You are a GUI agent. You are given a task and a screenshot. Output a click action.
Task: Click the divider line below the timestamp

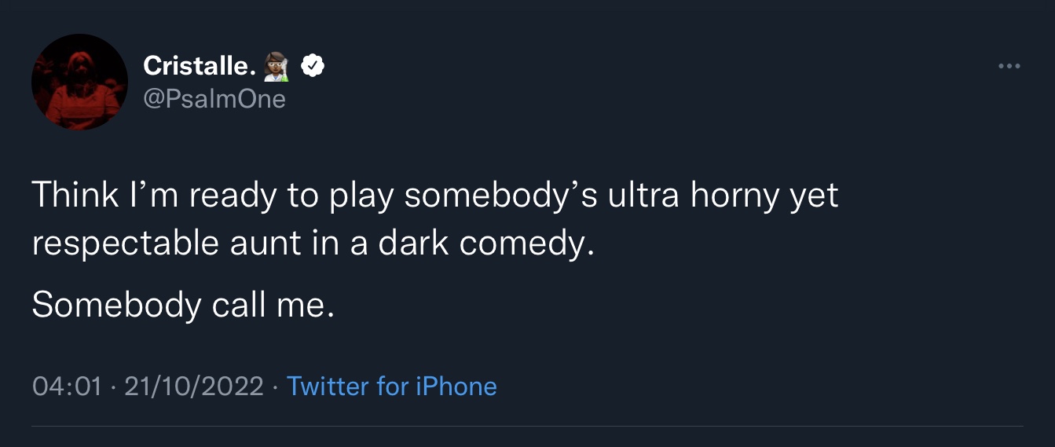click(x=527, y=427)
